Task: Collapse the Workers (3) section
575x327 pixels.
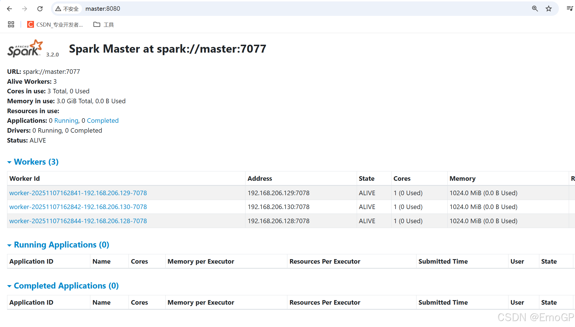Action: click(36, 162)
